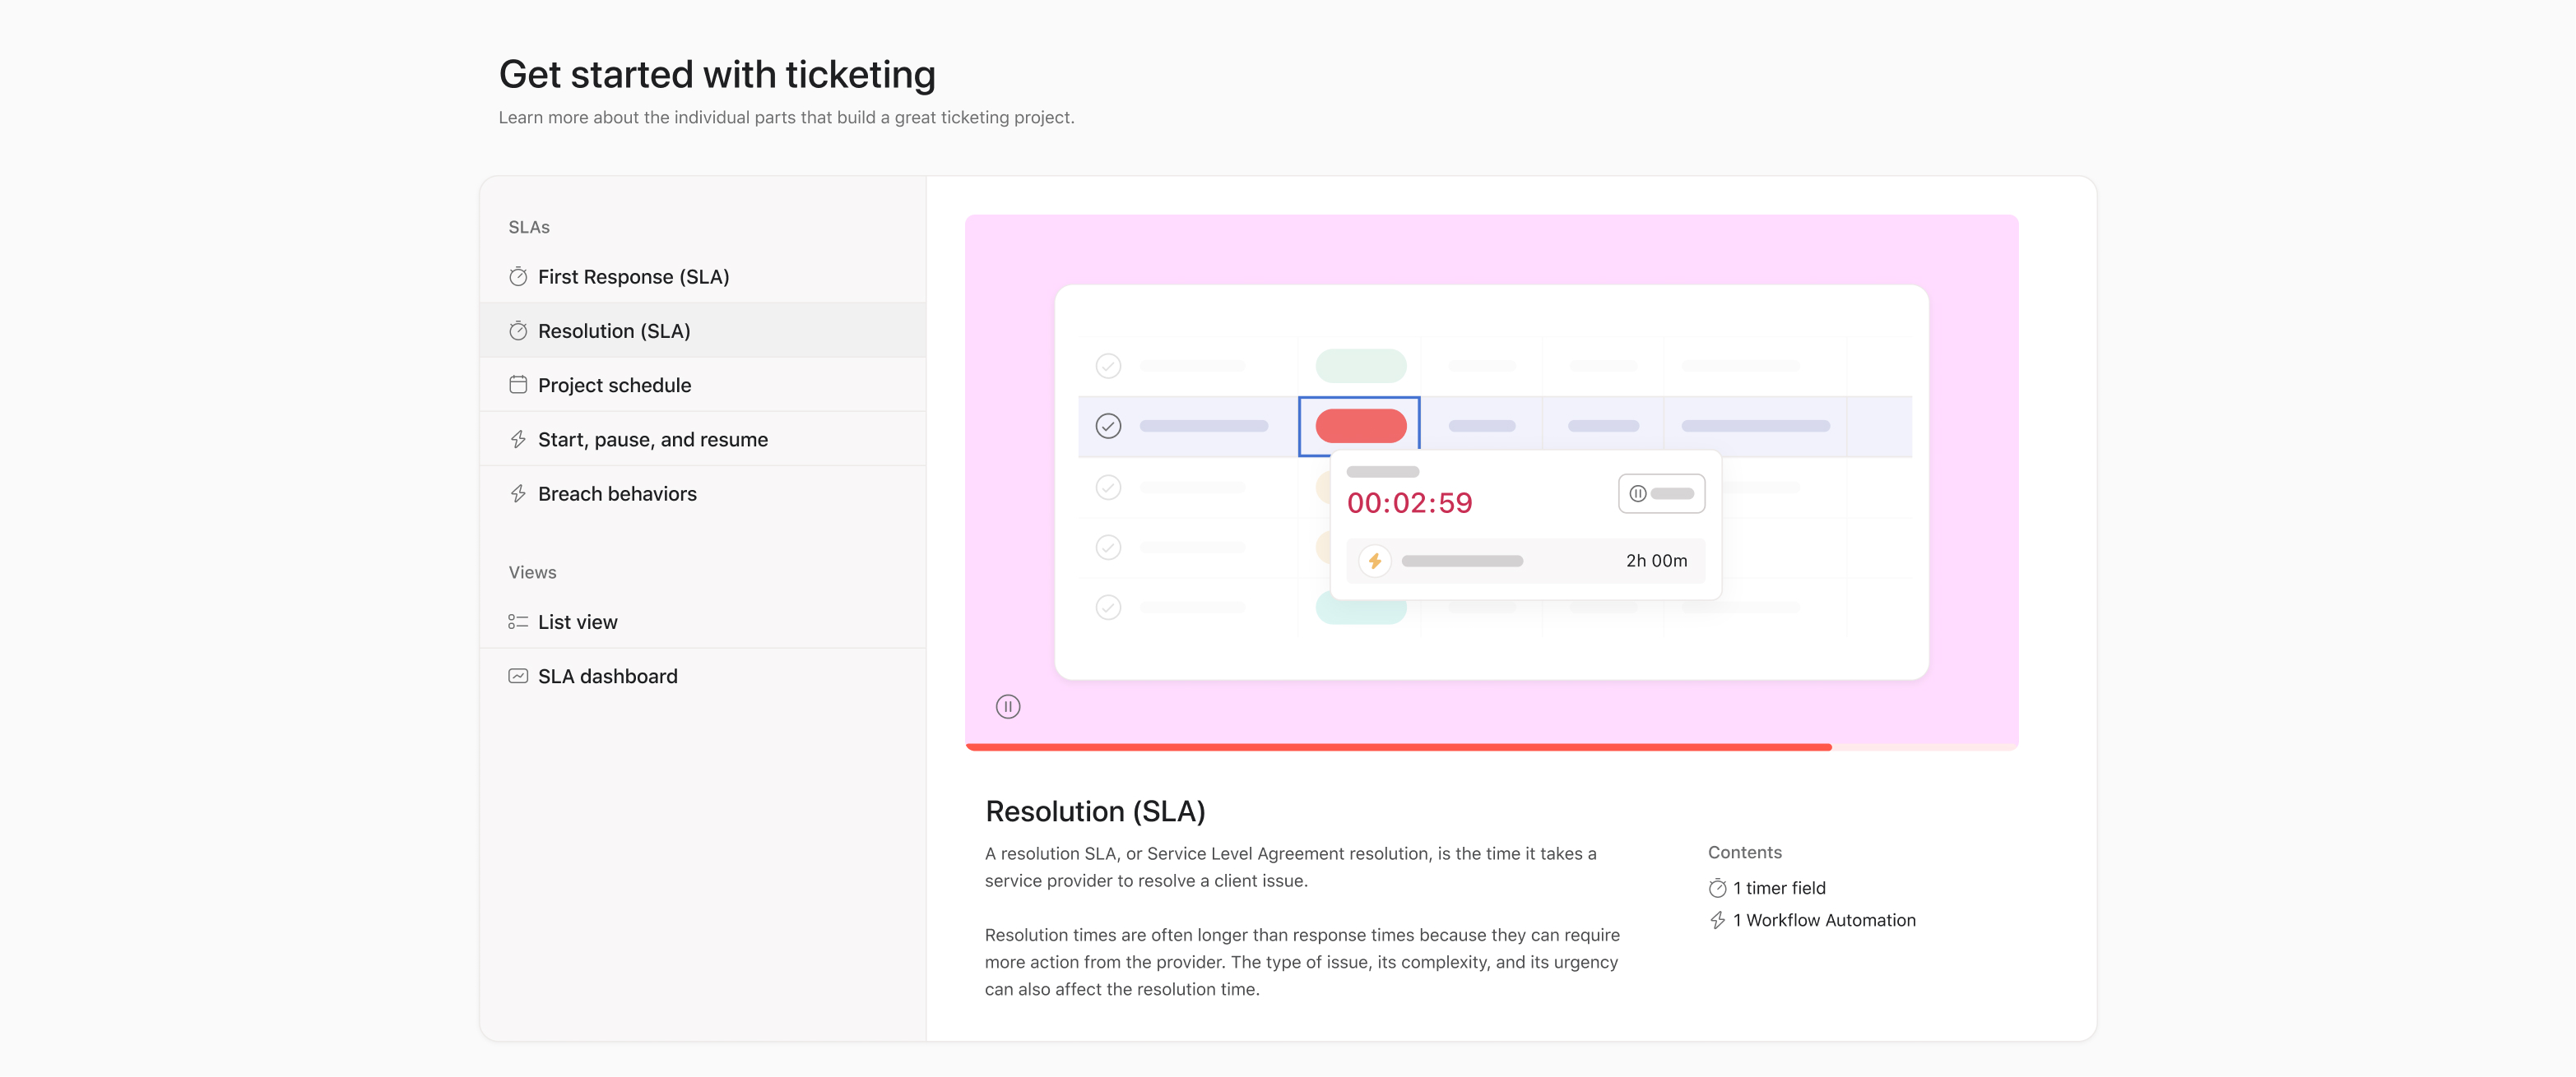This screenshot has height=1077, width=2576.
Task: Open the SLA dashboard view item
Action: [607, 677]
